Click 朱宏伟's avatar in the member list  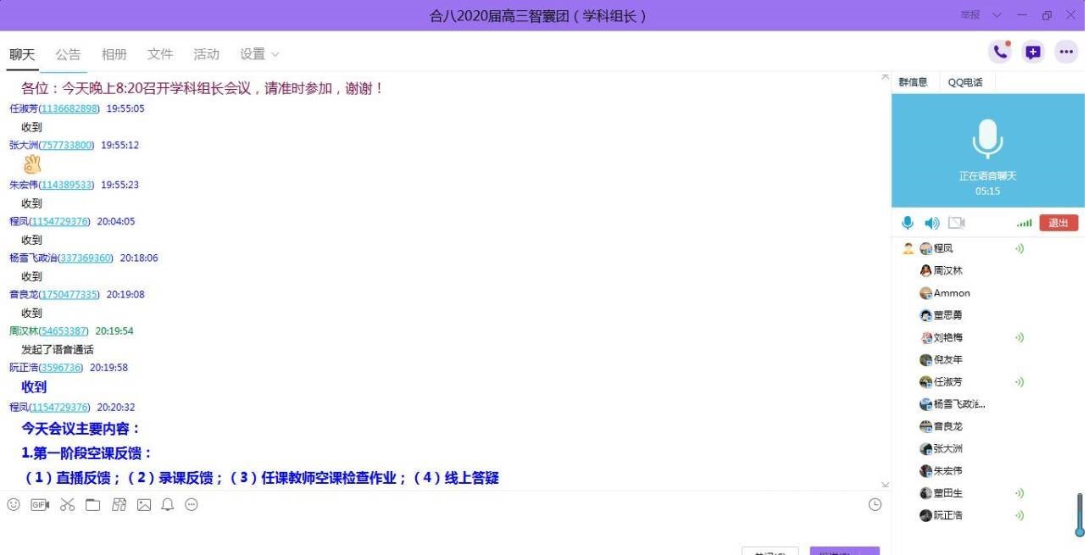pos(925,471)
